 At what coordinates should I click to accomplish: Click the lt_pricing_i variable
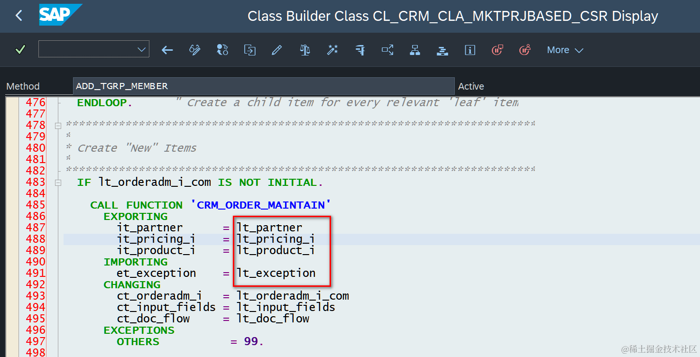276,239
